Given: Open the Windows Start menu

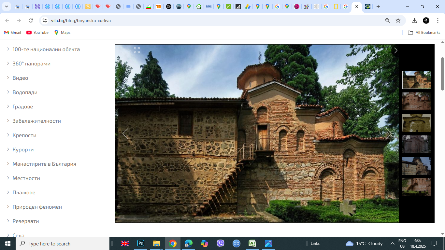Looking at the screenshot, I should [8, 243].
